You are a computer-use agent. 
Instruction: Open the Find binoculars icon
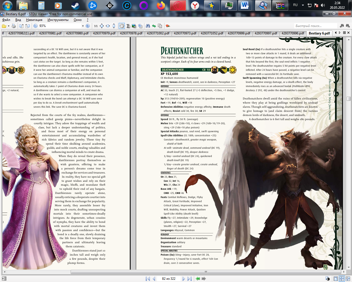[148, 26]
